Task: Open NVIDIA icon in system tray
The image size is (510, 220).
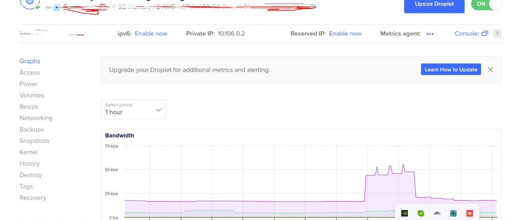Action: click(404, 213)
